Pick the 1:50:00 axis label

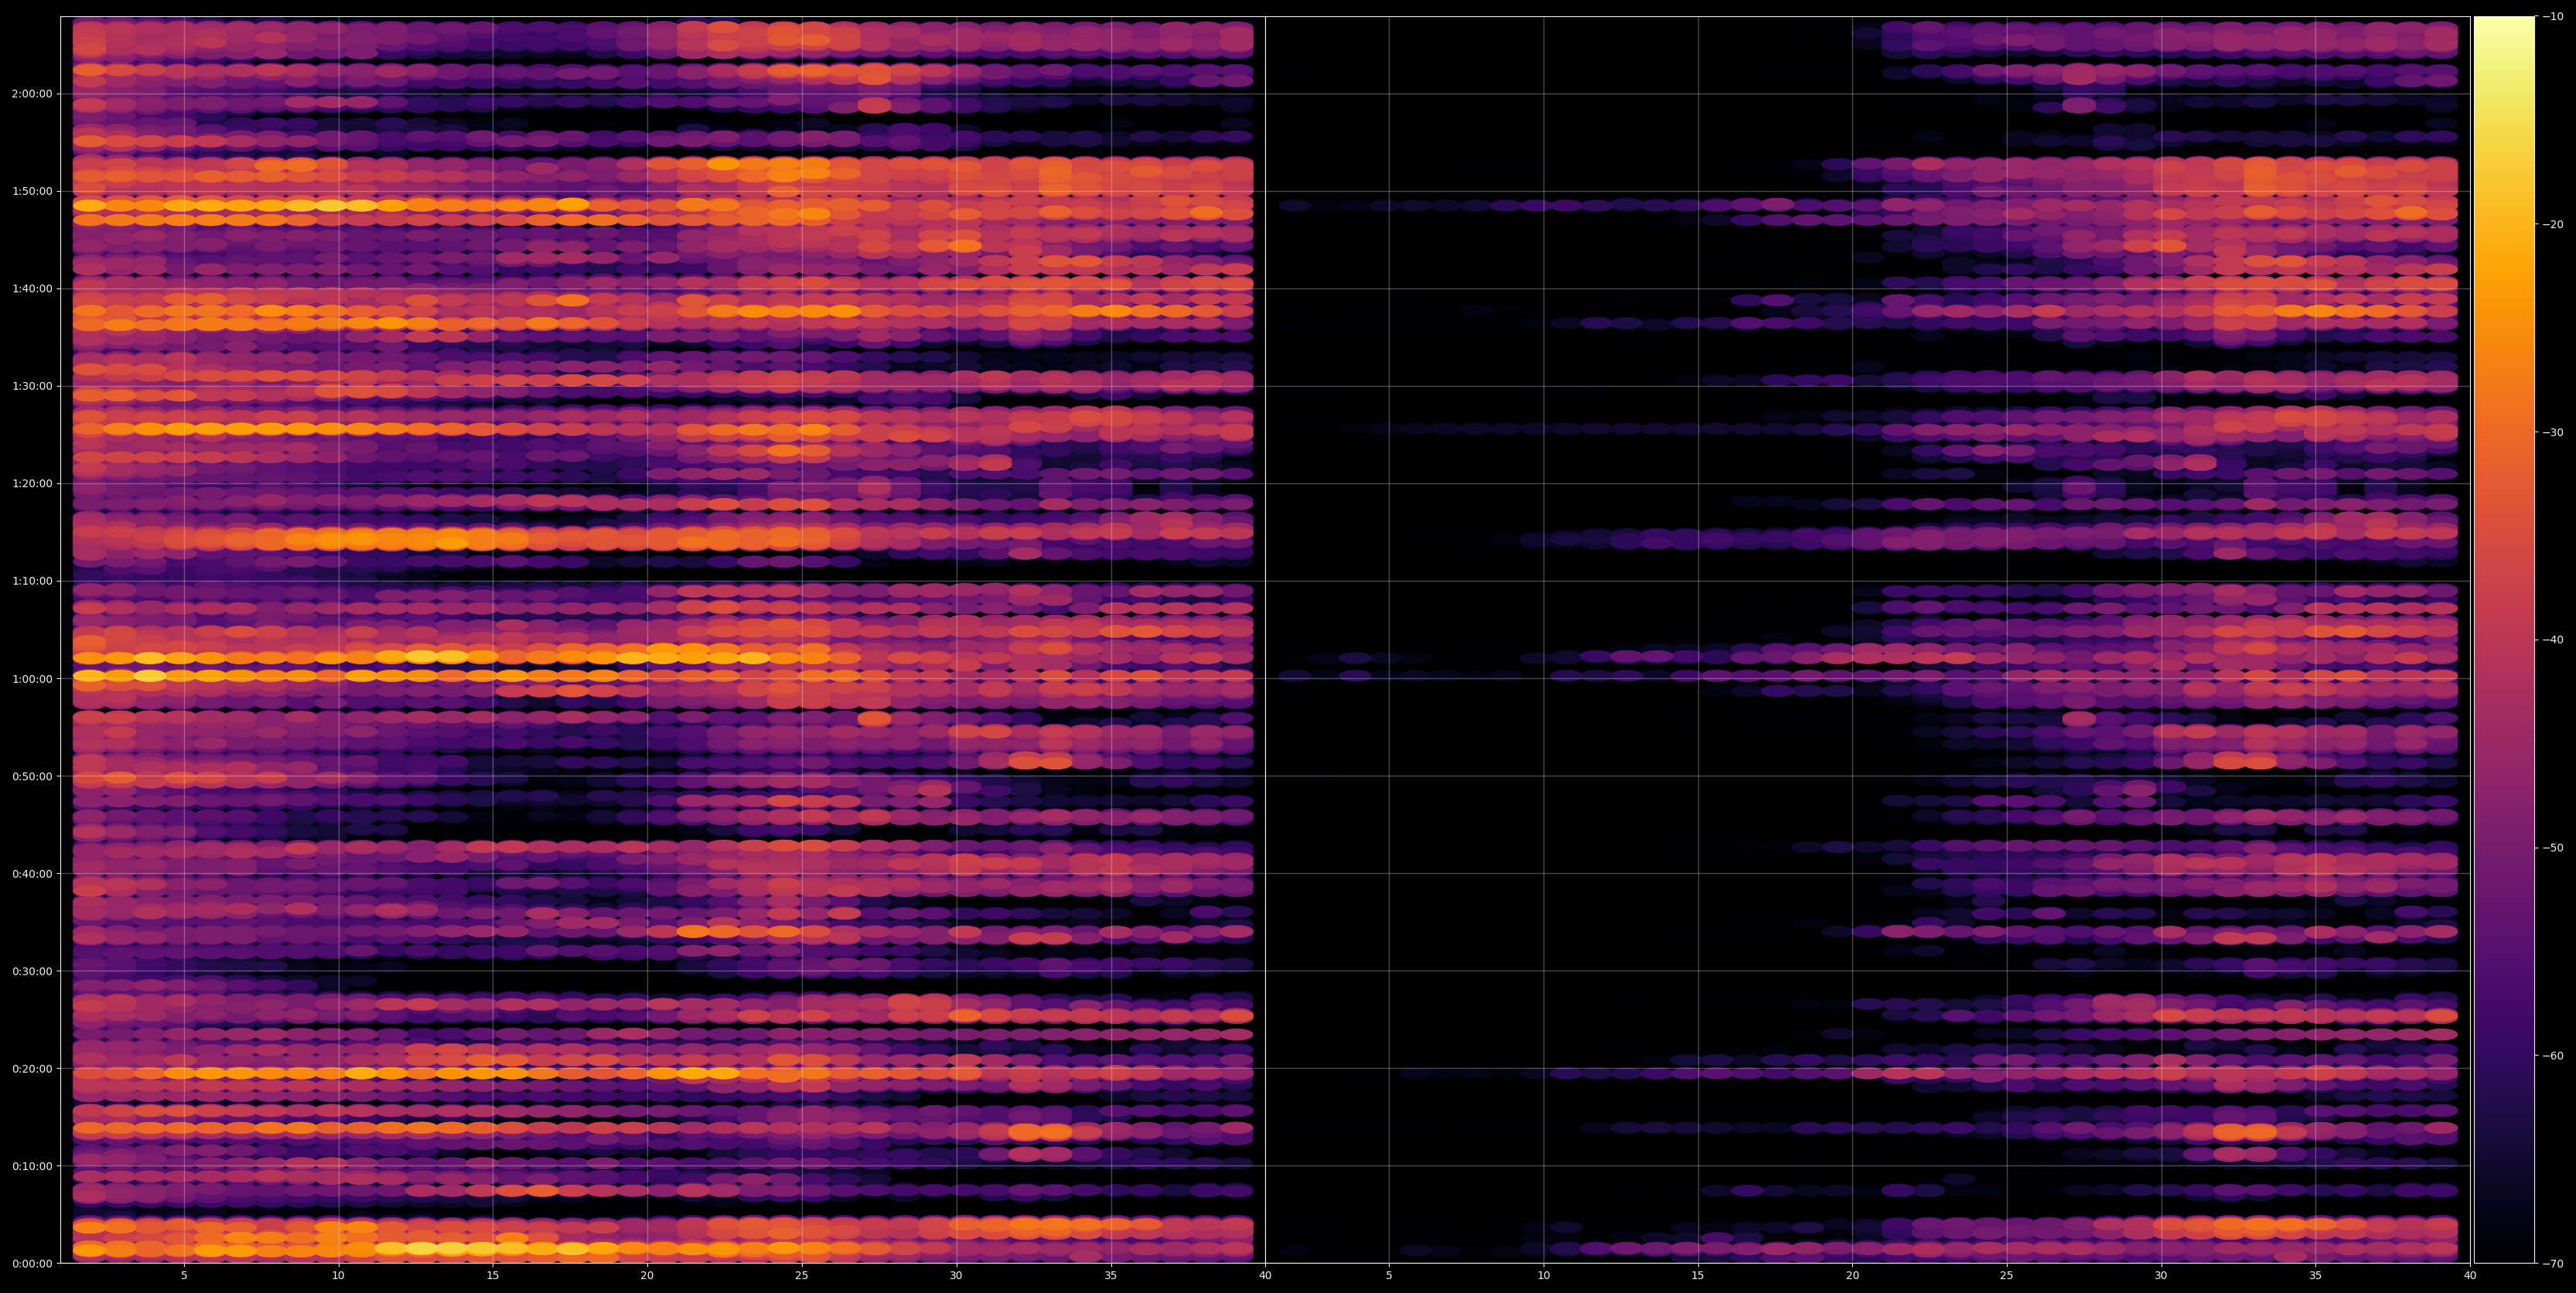pyautogui.click(x=31, y=191)
